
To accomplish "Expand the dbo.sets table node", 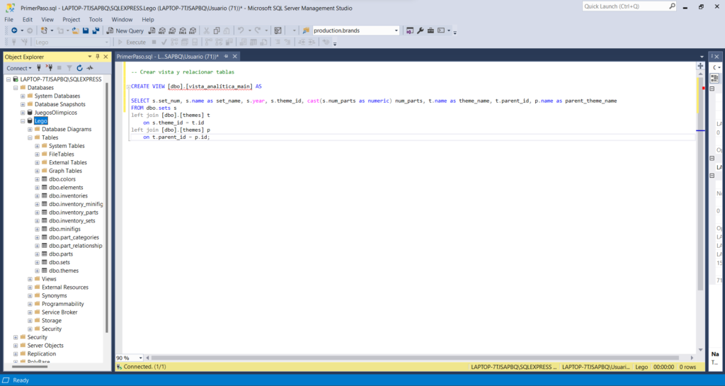I will [37, 262].
